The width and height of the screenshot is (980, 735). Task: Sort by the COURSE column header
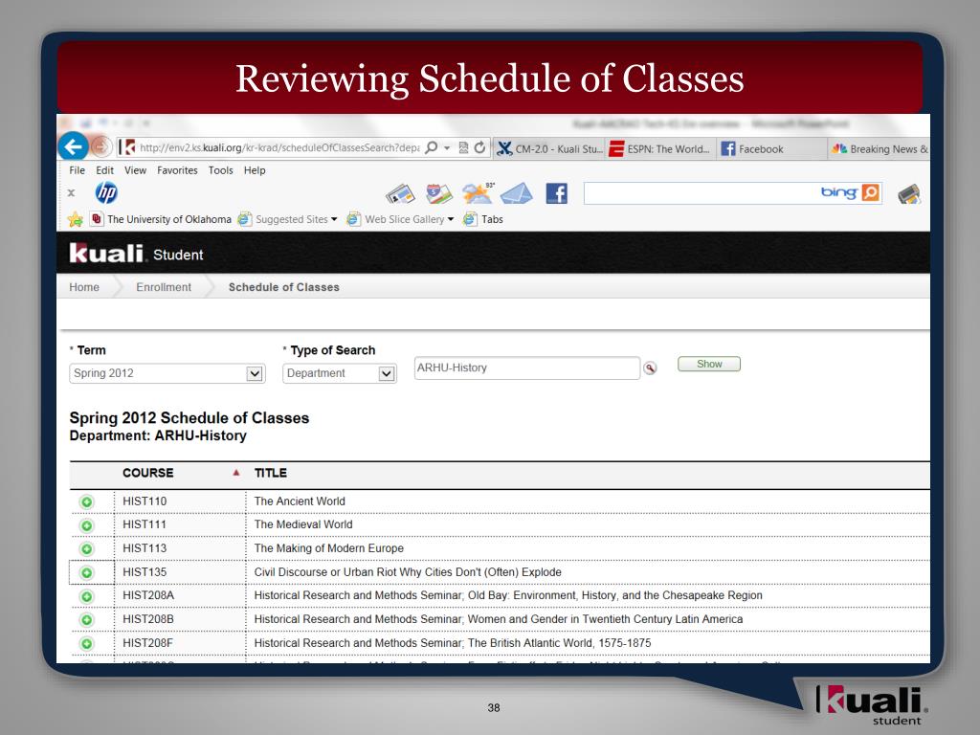coord(148,473)
